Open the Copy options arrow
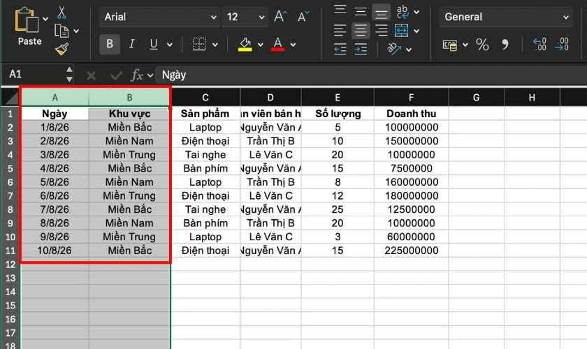587x349 pixels. [x=76, y=31]
